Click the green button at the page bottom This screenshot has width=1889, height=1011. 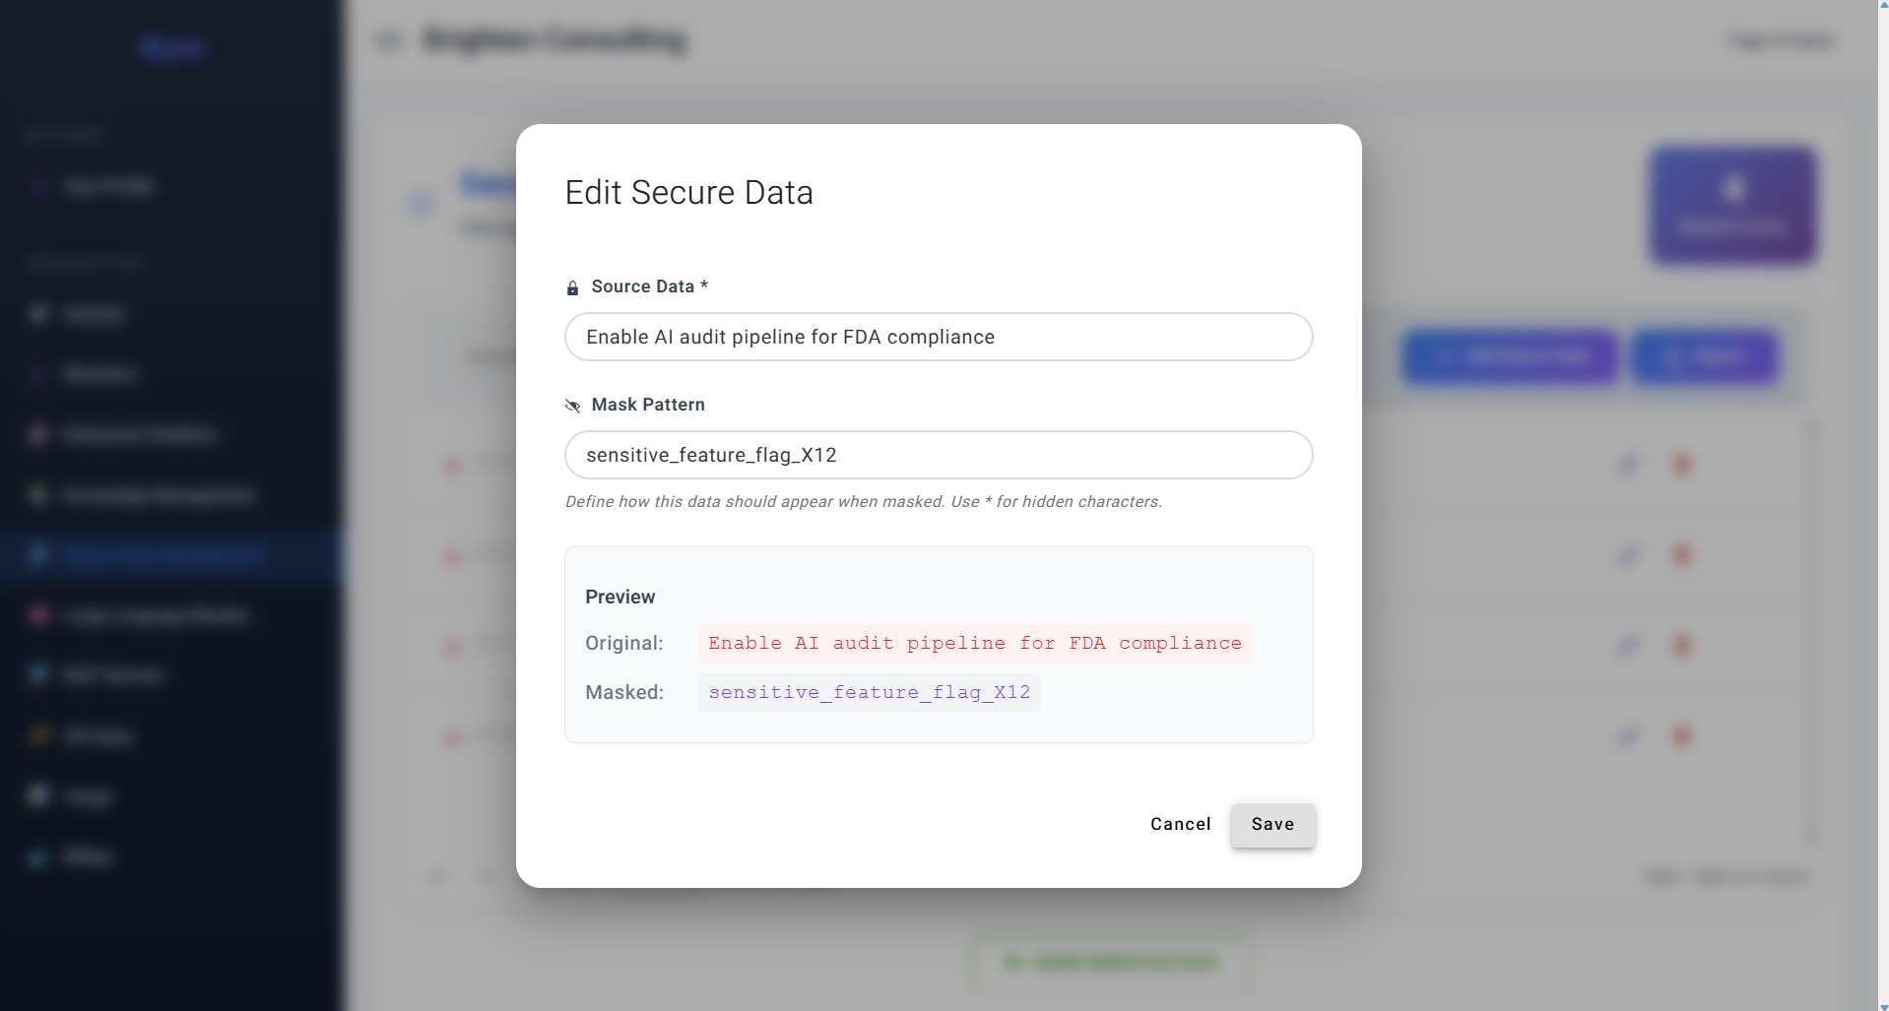(1111, 963)
